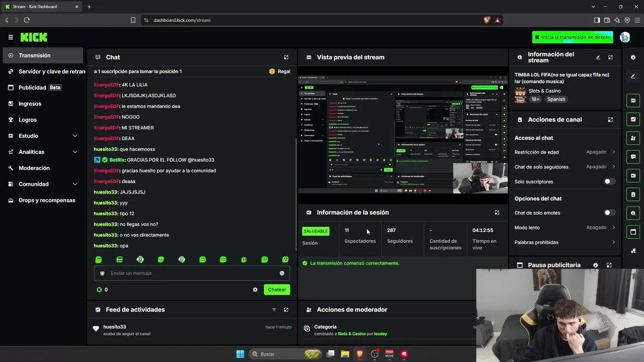Expand the Pausa publicitaria panel
The image size is (644, 362).
click(x=609, y=265)
